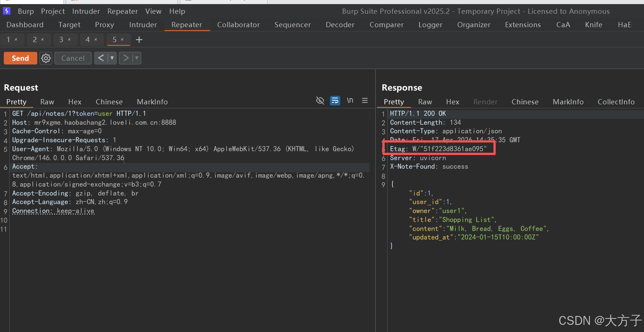644x332 pixels.
Task: Expand the forward history dropdown arrow
Action: pyautogui.click(x=137, y=58)
